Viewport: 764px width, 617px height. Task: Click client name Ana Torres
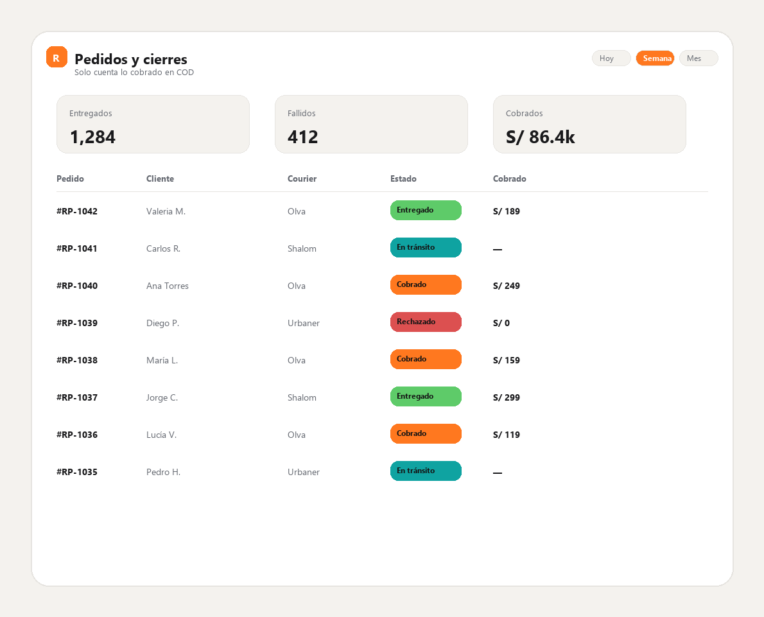(x=167, y=286)
